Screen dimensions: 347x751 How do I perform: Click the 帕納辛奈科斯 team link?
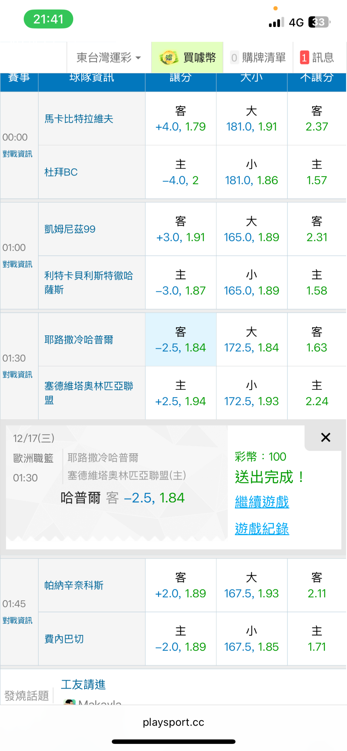74,585
